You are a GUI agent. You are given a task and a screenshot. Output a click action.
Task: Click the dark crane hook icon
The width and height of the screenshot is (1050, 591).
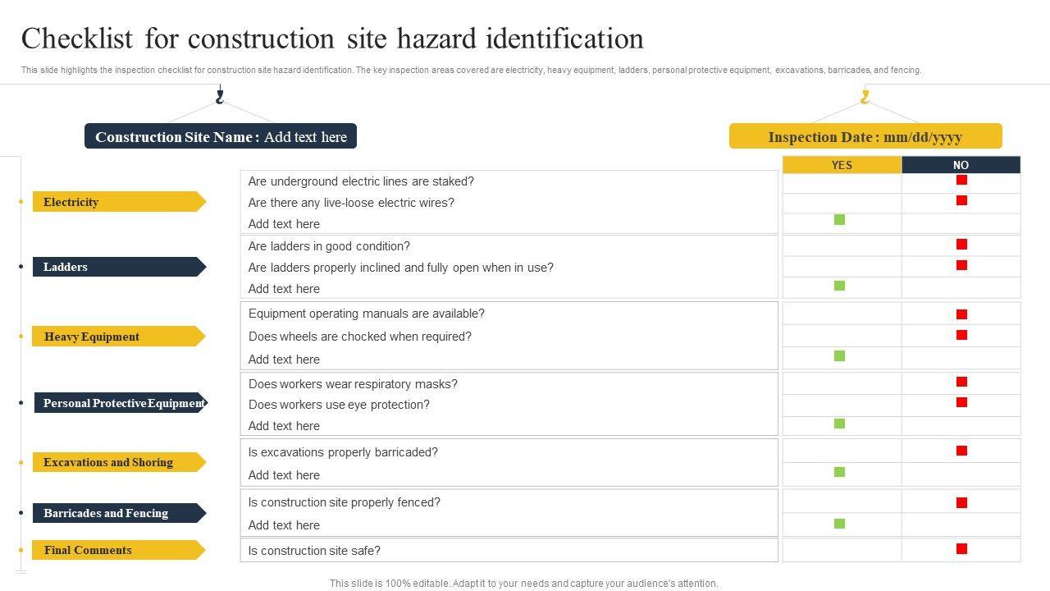219,97
